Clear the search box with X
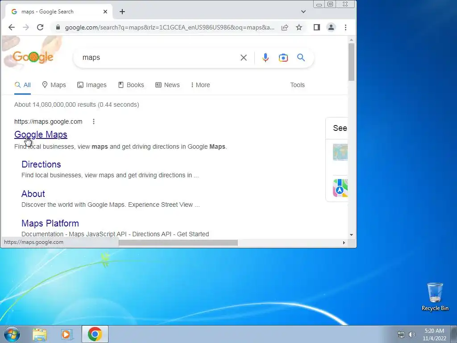Viewport: 457px width, 343px height. coord(244,58)
